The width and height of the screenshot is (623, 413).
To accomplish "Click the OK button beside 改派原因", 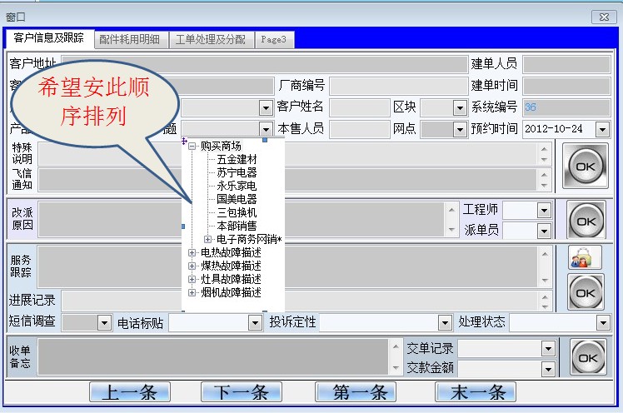I will click(x=586, y=221).
